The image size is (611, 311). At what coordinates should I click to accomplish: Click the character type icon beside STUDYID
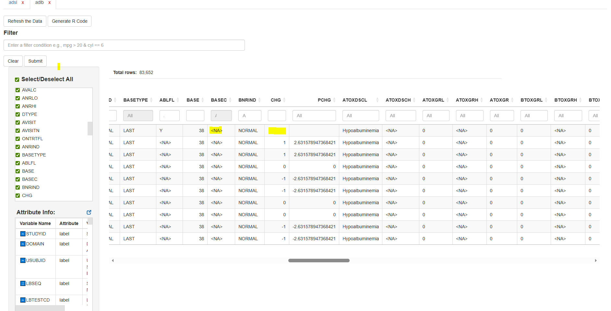tap(22, 233)
